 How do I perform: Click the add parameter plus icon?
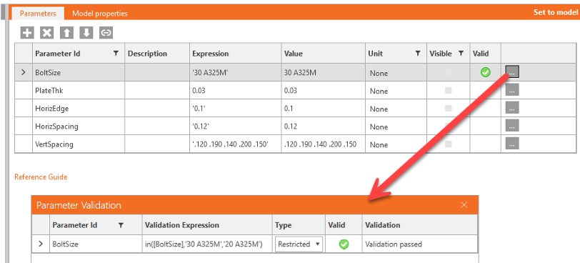(x=27, y=33)
